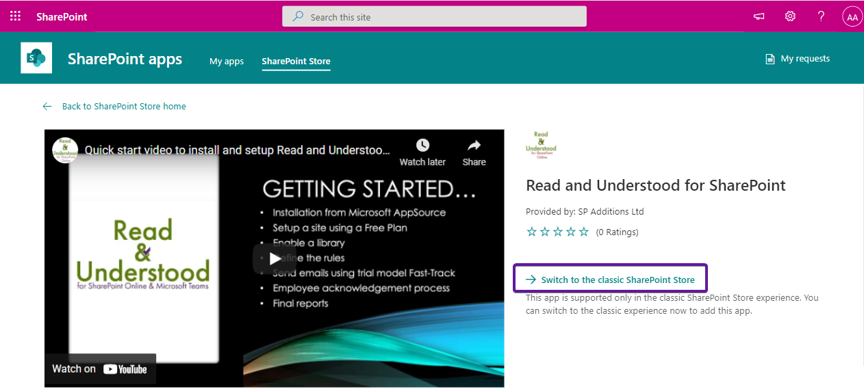Switch to the classic SharePoint Store
The width and height of the screenshot is (864, 391).
coord(610,280)
